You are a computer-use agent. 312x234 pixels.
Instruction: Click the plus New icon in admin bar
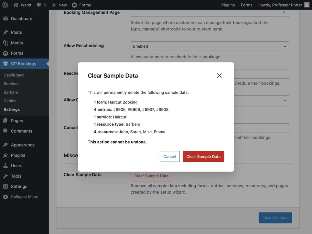(x=54, y=5)
